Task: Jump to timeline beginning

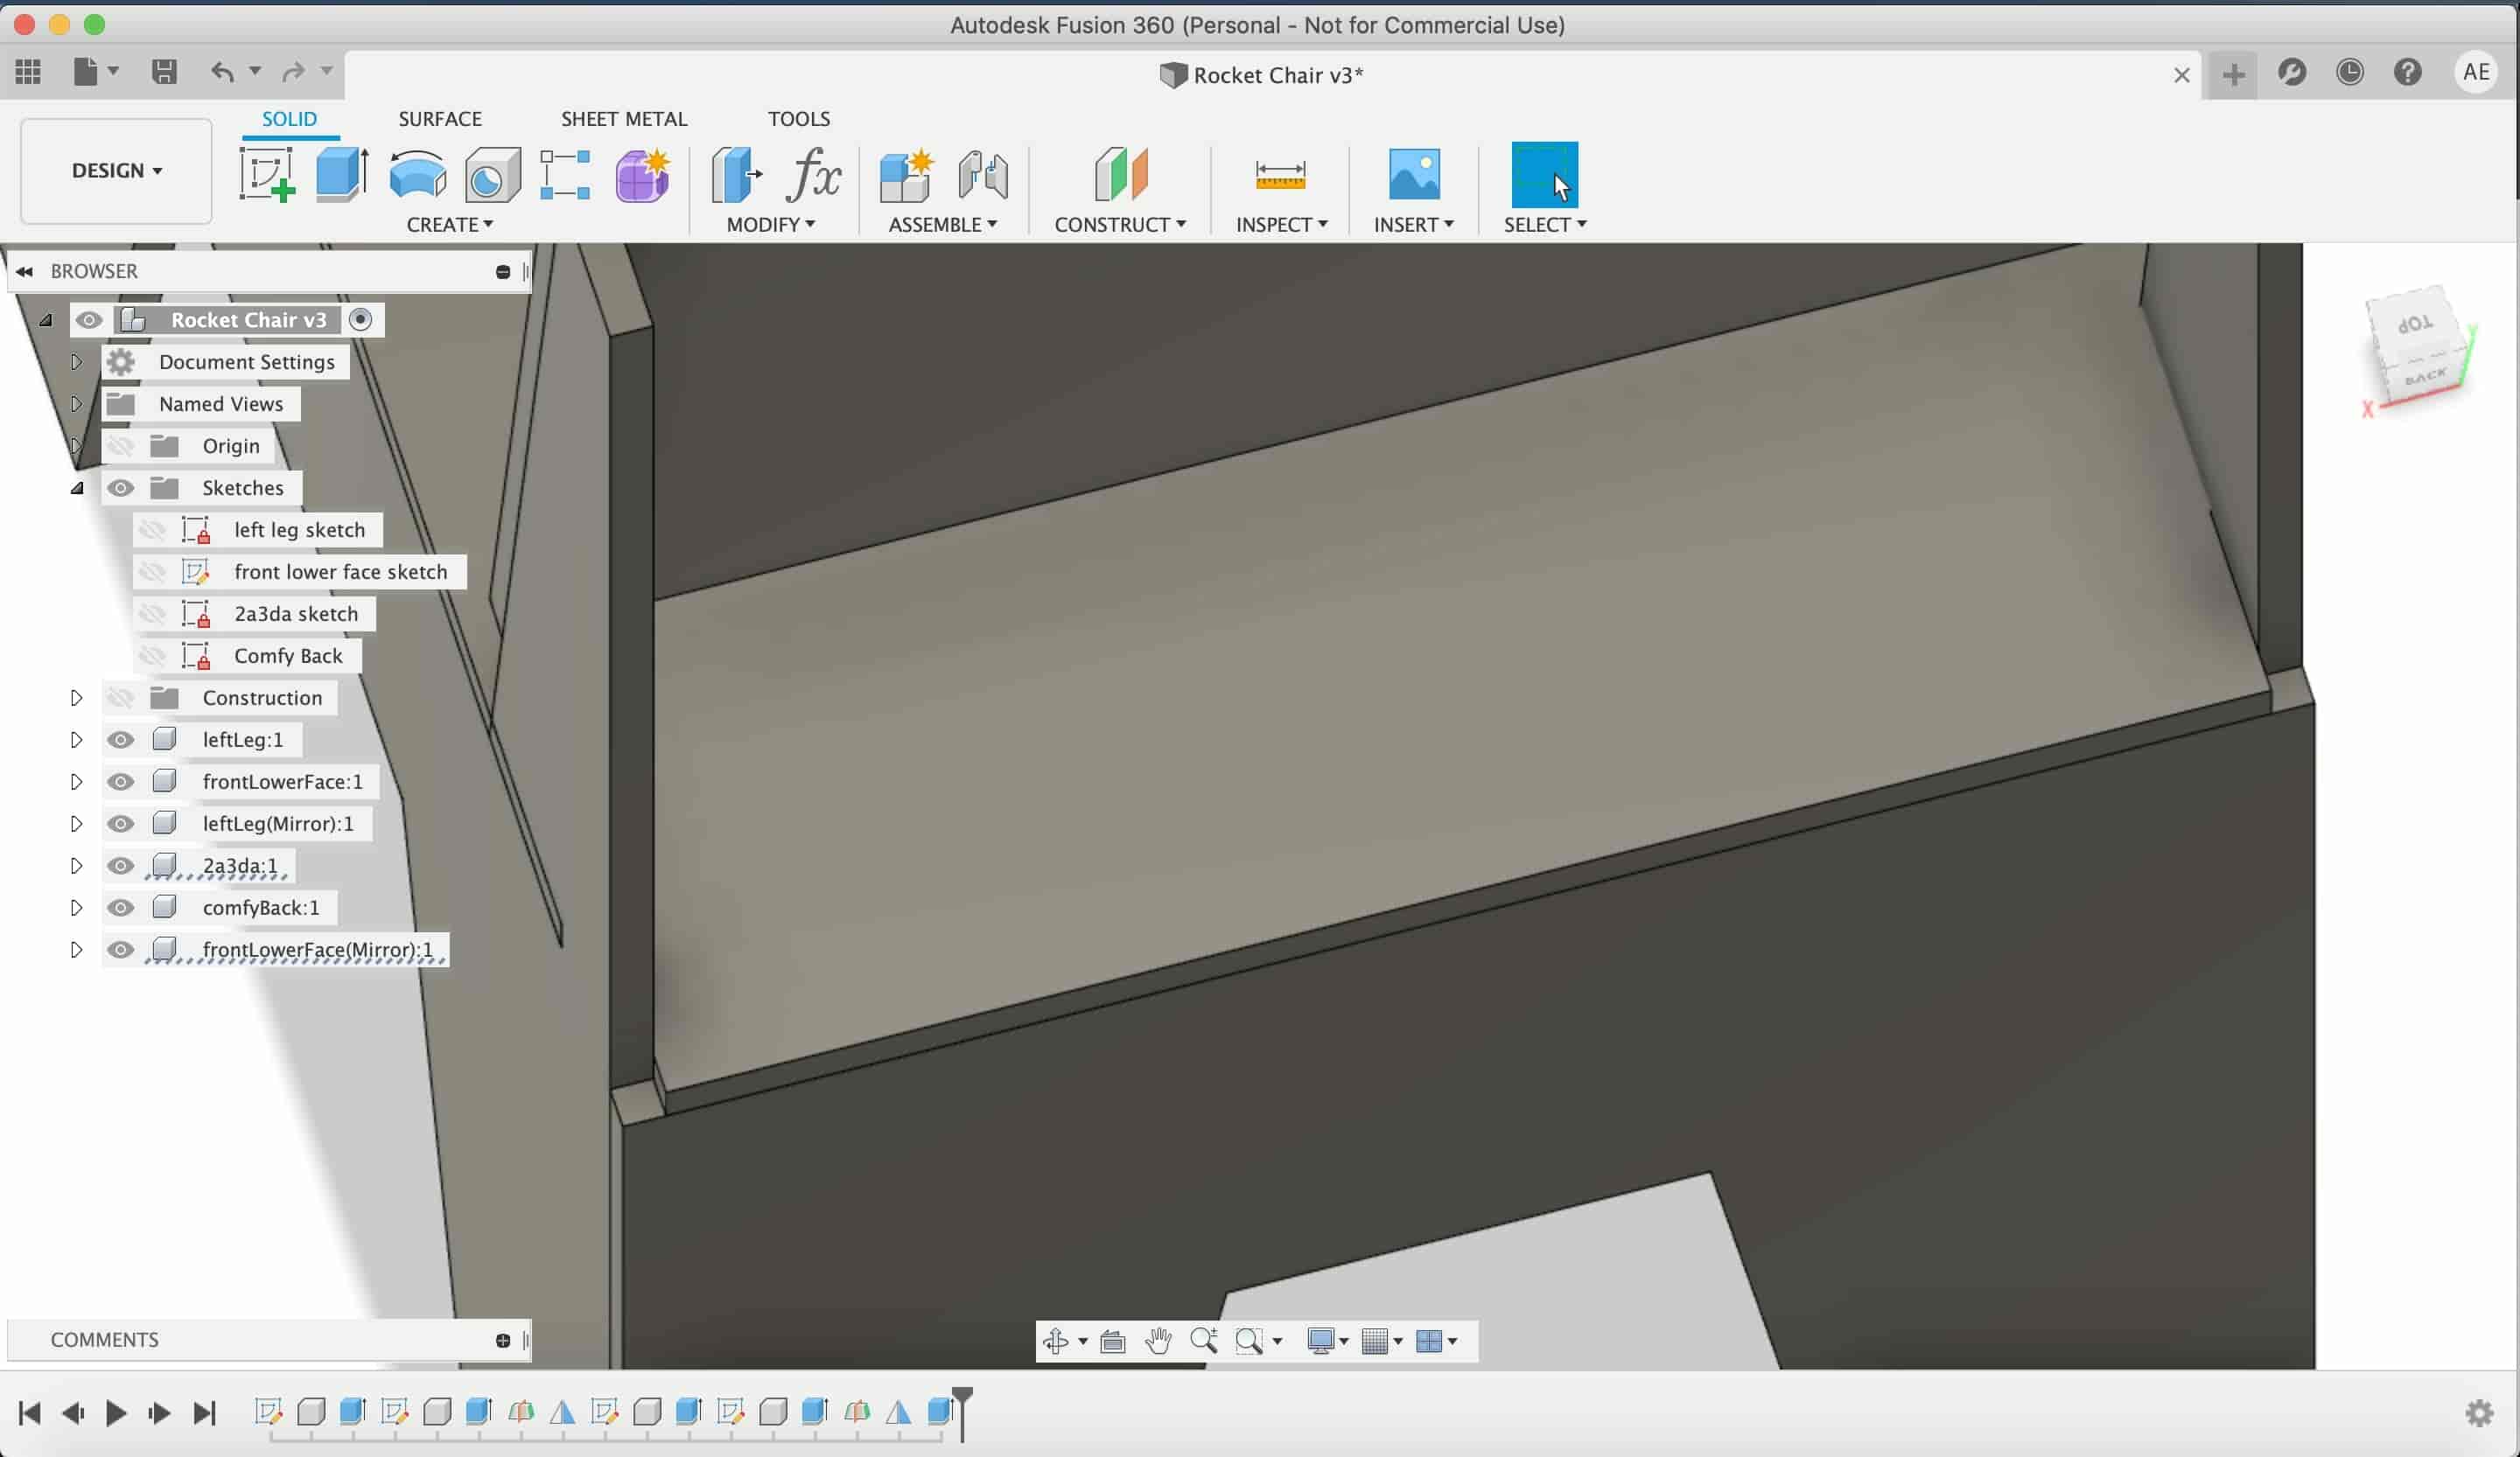Action: [30, 1412]
